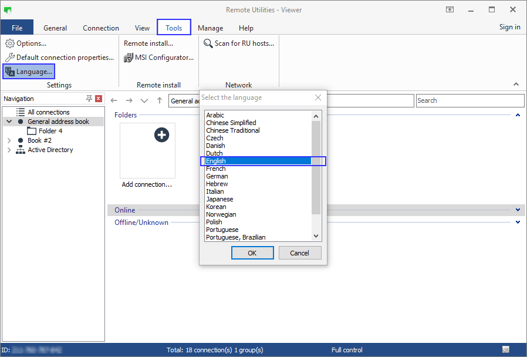Click the back arrow in address toolbar
The width and height of the screenshot is (527, 357).
click(x=114, y=101)
